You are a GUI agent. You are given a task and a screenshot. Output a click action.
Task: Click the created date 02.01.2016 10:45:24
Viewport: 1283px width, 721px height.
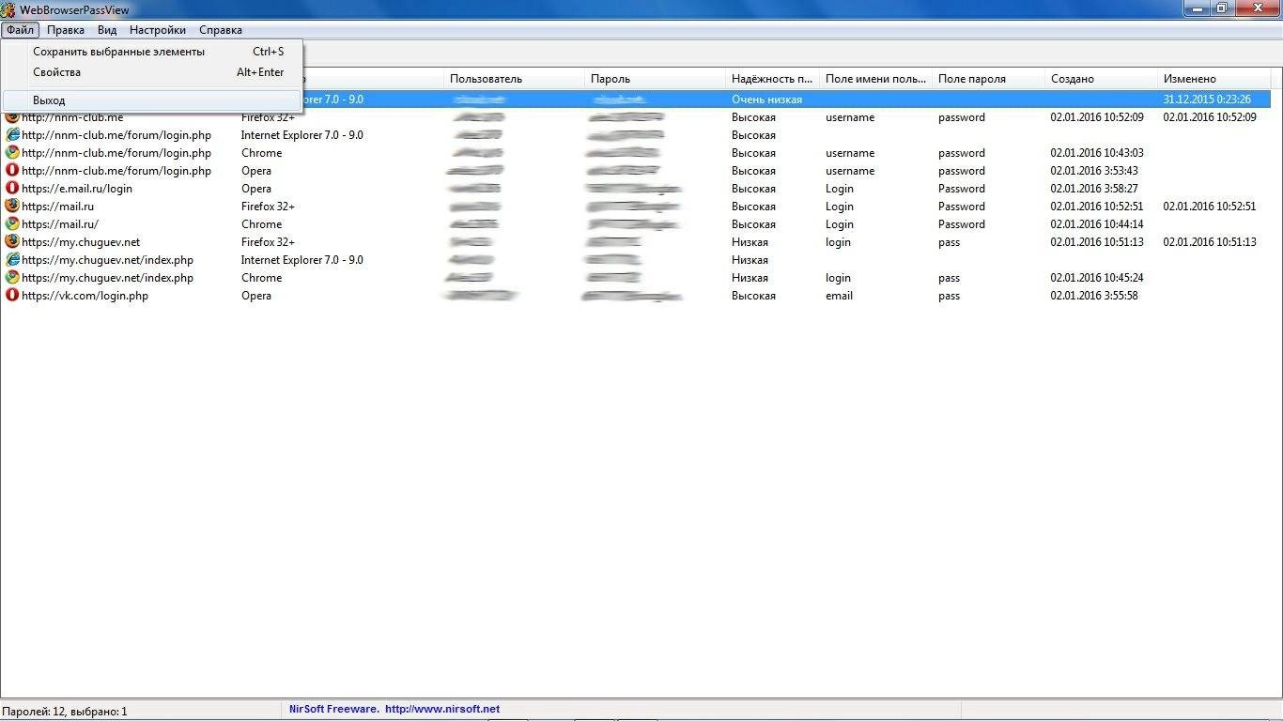click(1096, 278)
